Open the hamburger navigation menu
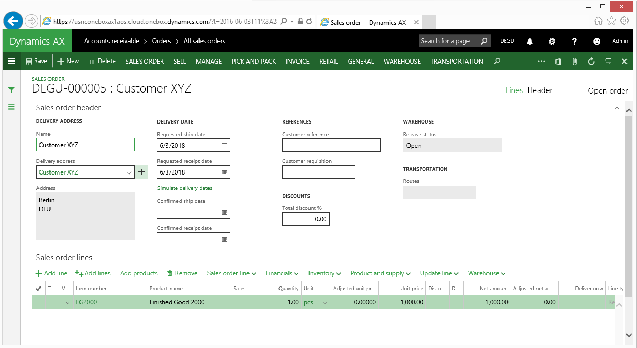The image size is (637, 348). point(11,61)
